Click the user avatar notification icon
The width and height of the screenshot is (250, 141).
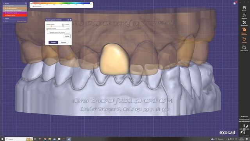235,3
